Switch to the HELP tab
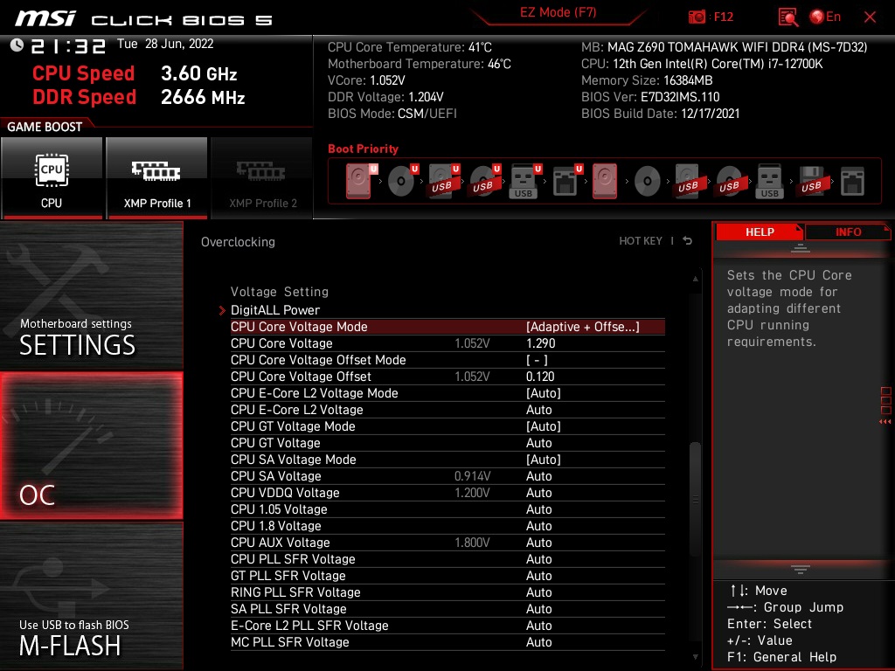Screen dimensions: 895x671 (760, 232)
